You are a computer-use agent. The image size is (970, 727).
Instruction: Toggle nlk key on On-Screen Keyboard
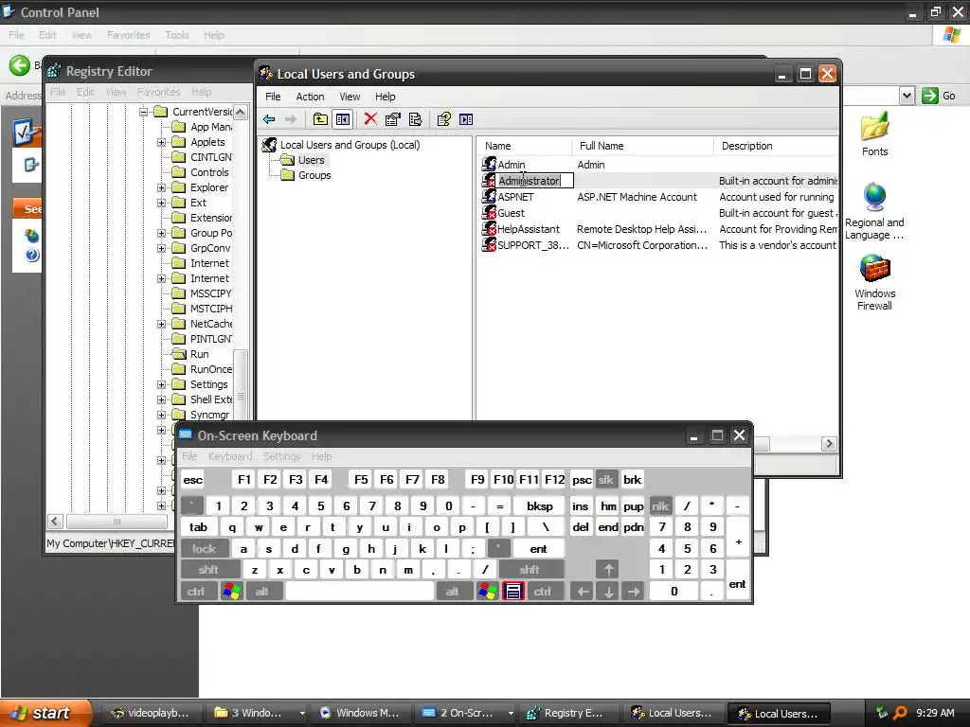tap(660, 506)
